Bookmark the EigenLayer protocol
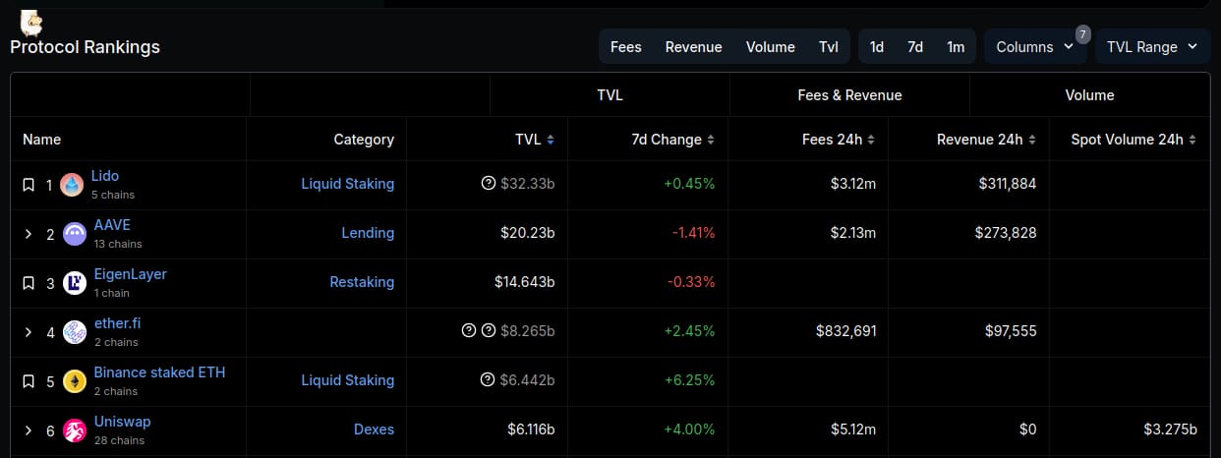1221x458 pixels. (x=29, y=283)
